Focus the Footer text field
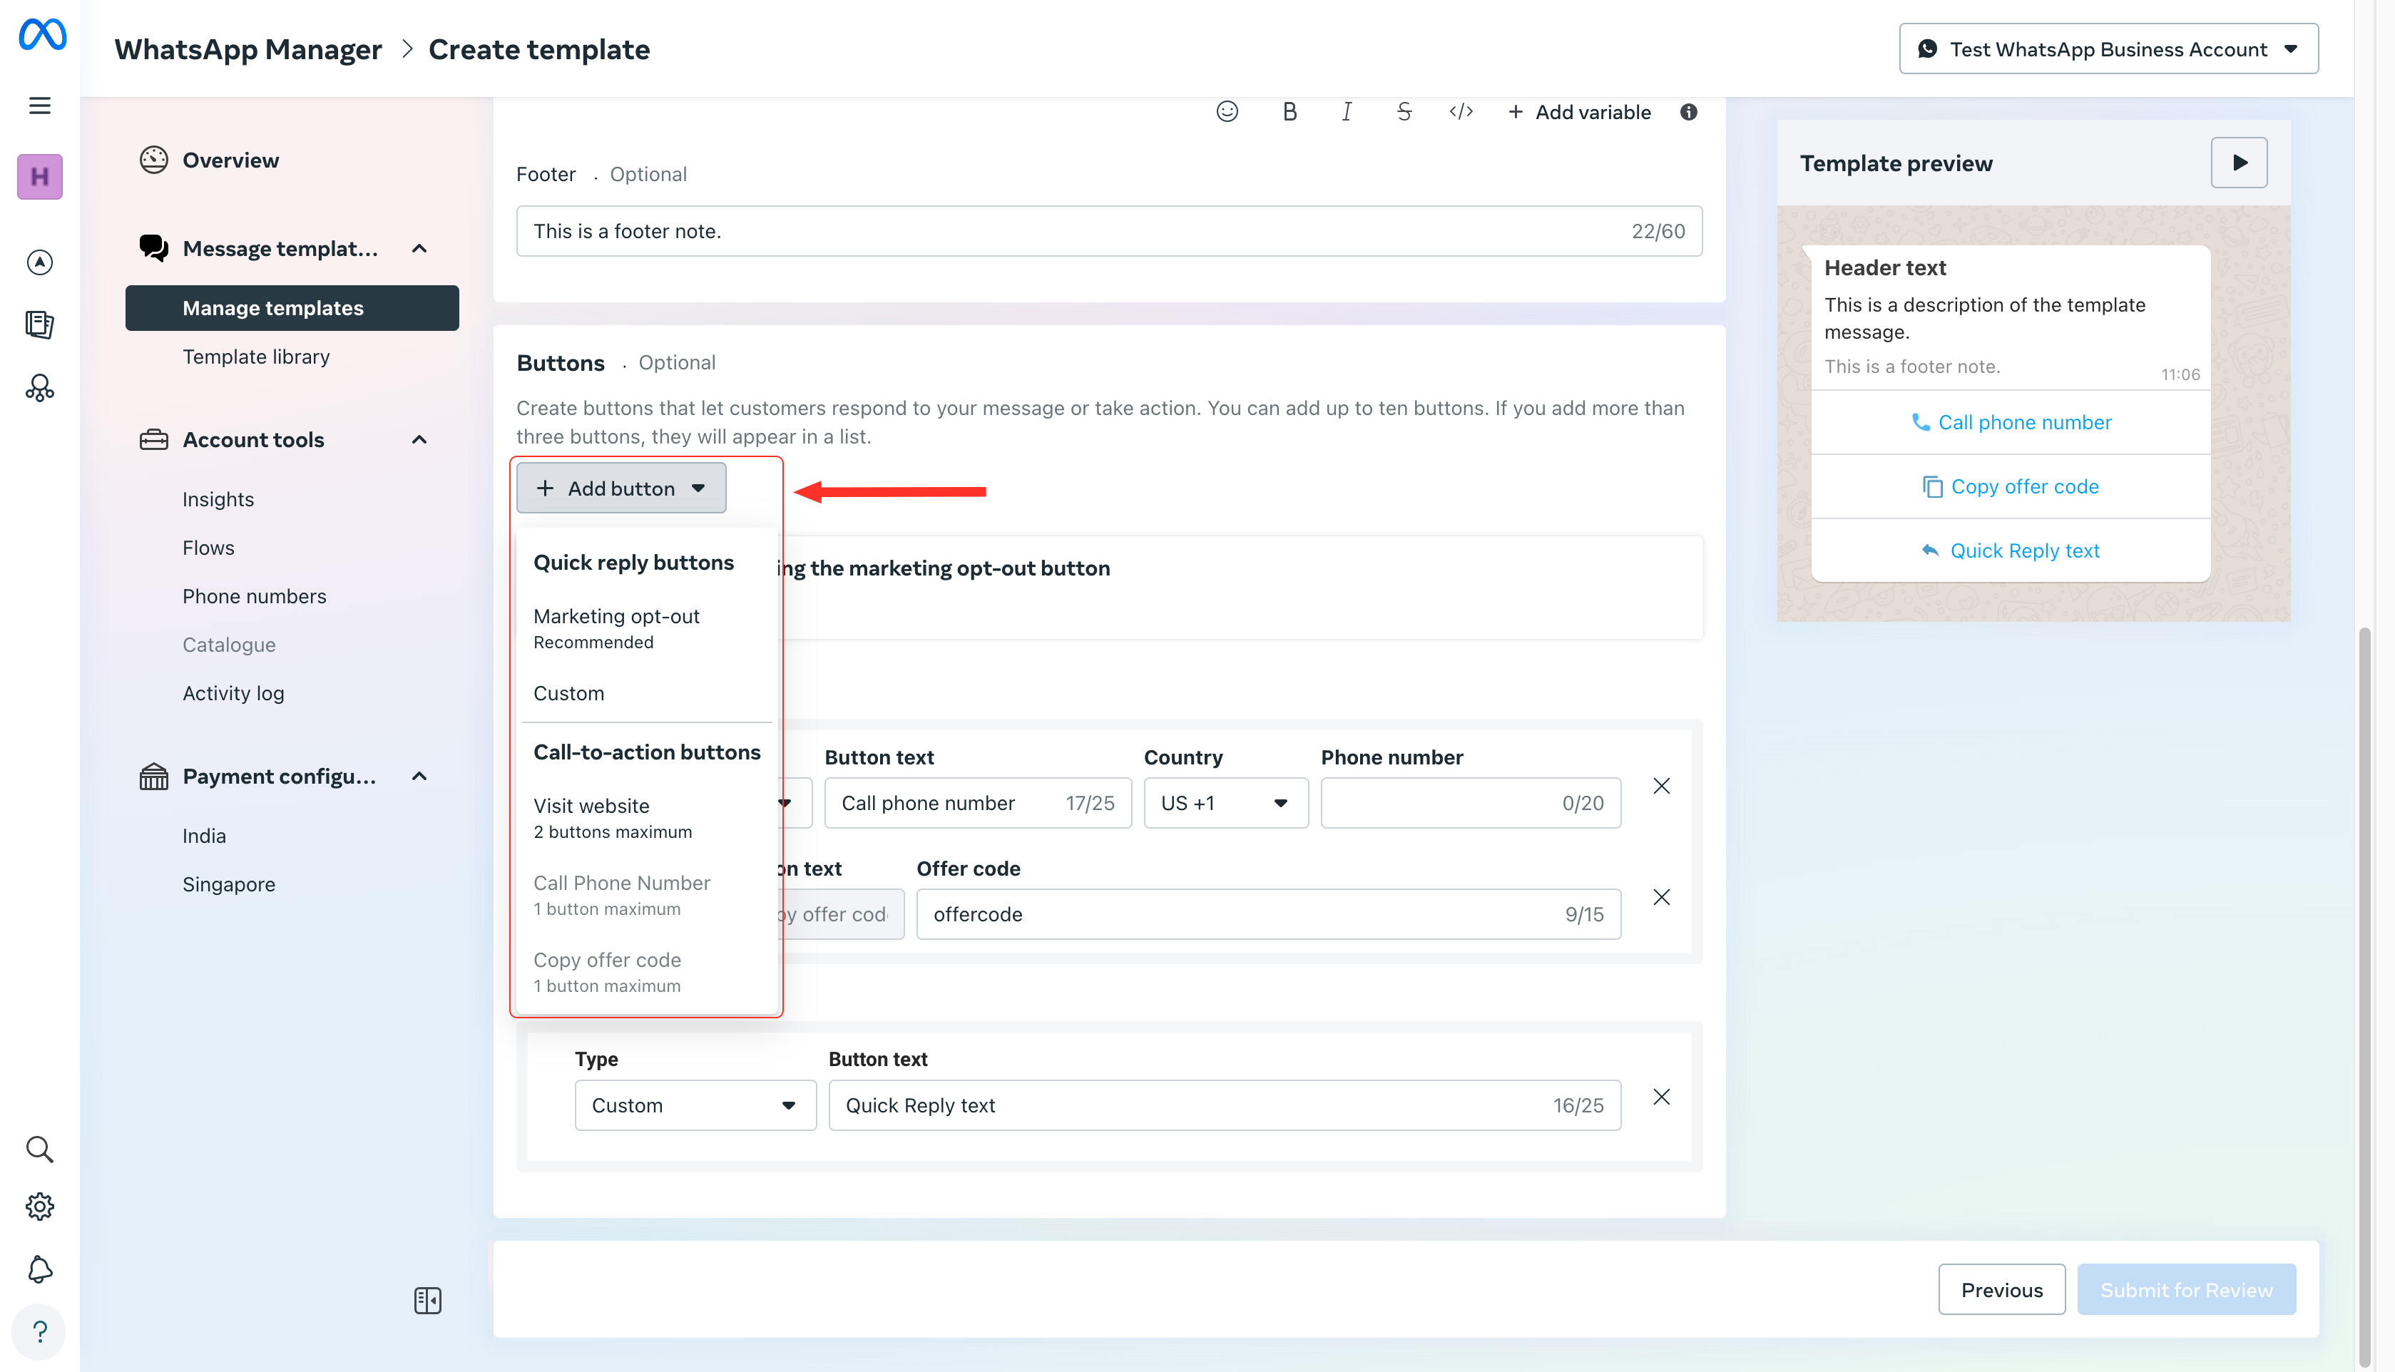The image size is (2395, 1372). click(1109, 231)
